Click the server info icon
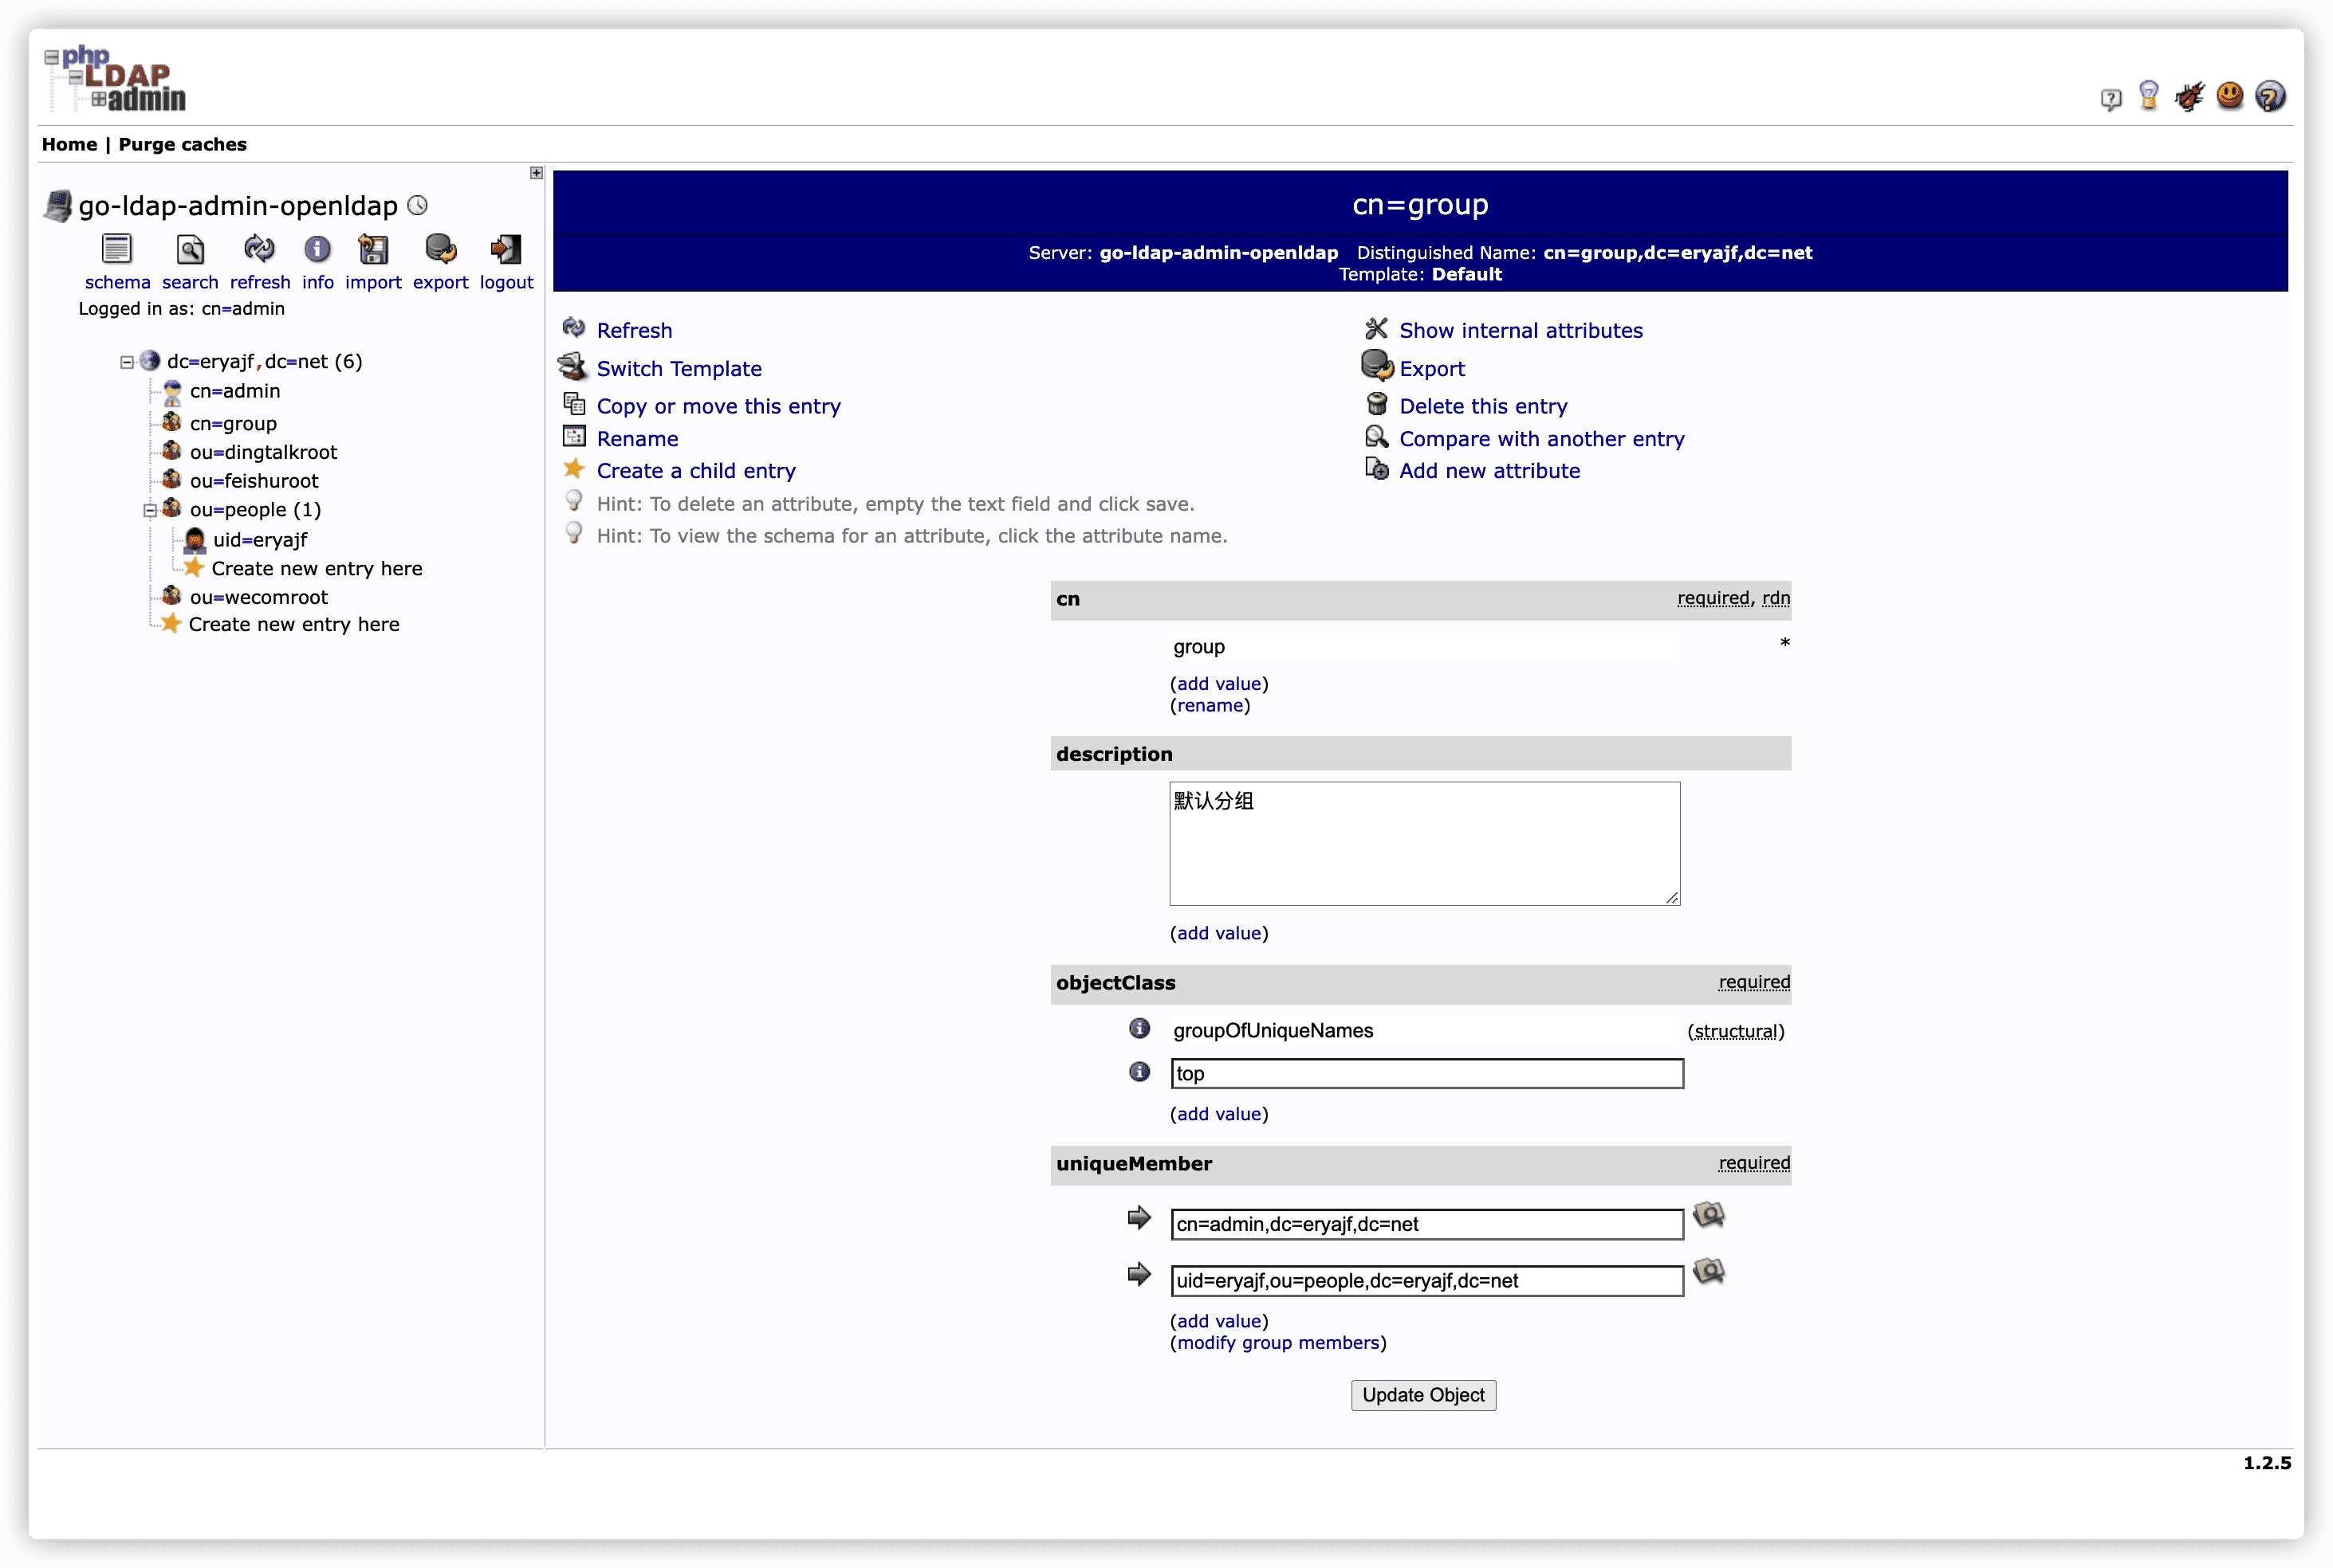Screen dimensions: 2333x1568 (x=317, y=249)
